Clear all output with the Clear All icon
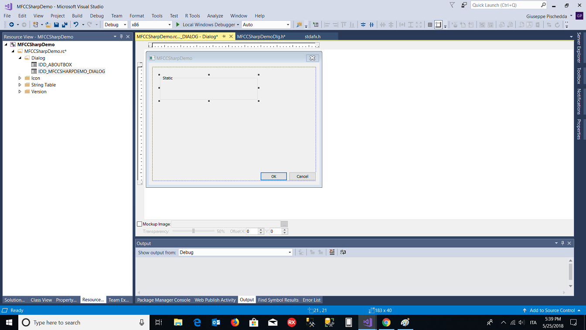586x330 pixels. (332, 252)
